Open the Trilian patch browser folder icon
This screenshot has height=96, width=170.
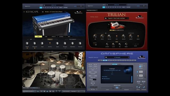(x=106, y=18)
